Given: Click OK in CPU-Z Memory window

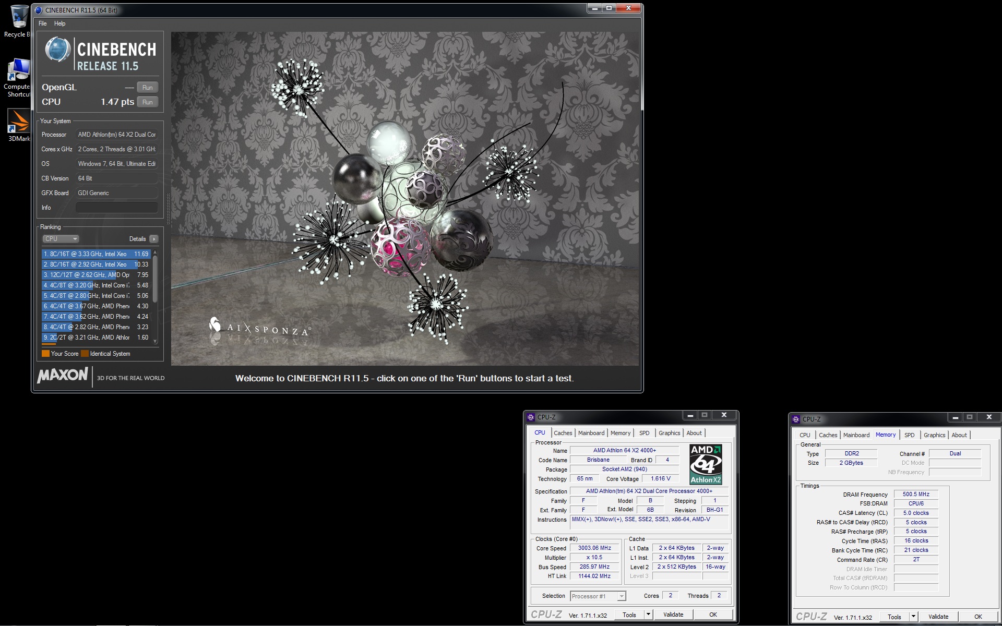Looking at the screenshot, I should click(978, 617).
